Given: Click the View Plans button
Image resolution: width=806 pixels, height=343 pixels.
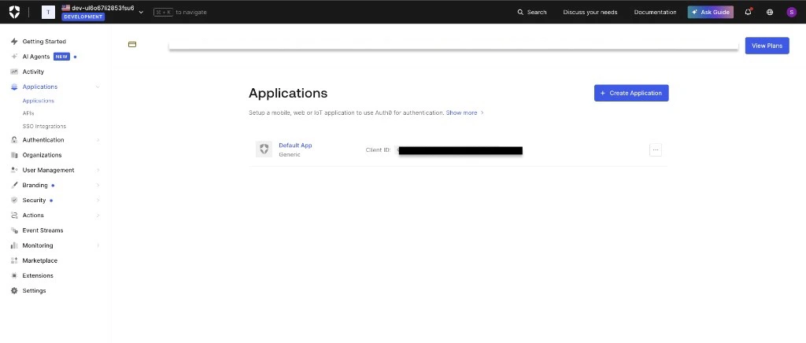Looking at the screenshot, I should (767, 46).
